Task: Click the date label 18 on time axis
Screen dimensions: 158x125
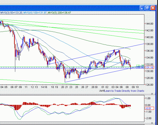Action: pos(52,87)
